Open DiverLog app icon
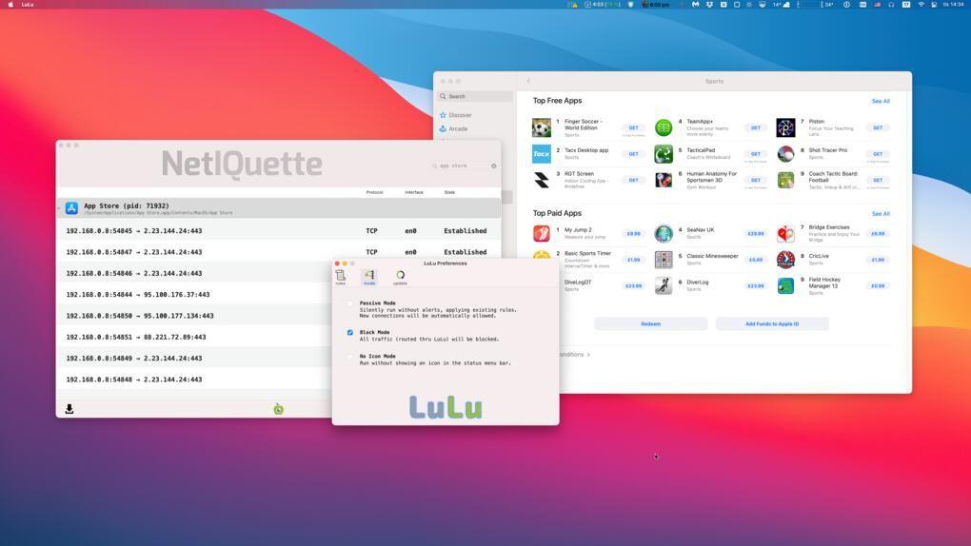The image size is (971, 546). 664,285
